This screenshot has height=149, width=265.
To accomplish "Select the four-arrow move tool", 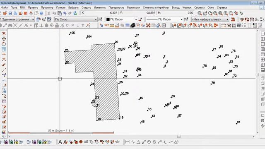I will pos(4,38).
